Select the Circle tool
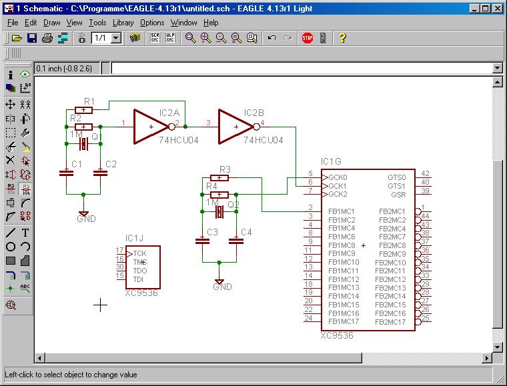This screenshot has width=507, height=386. 11,247
